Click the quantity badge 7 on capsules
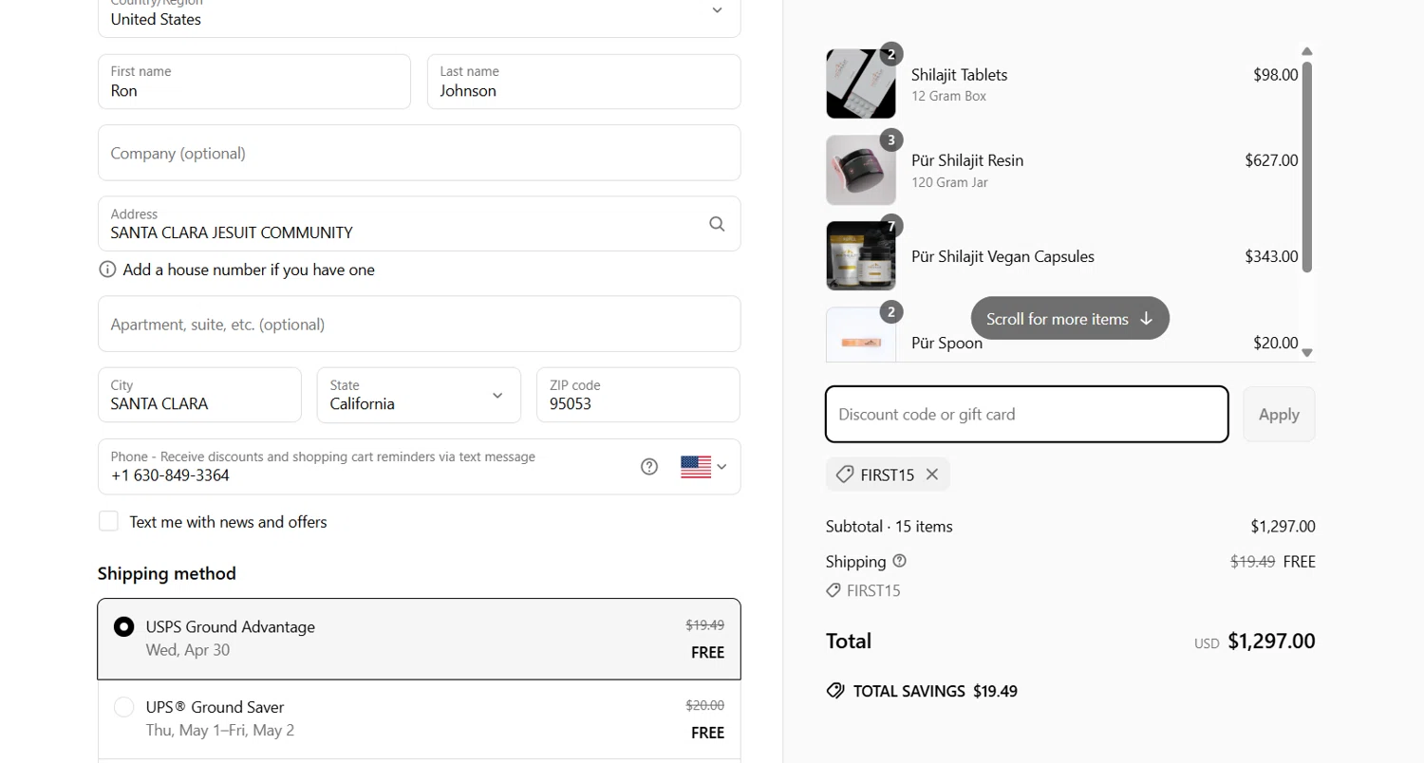Image resolution: width=1424 pixels, height=763 pixels. click(890, 227)
